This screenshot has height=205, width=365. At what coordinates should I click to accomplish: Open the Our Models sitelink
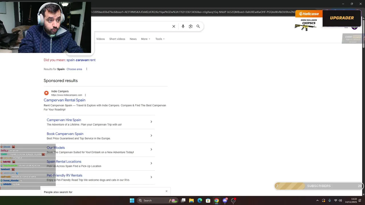click(56, 148)
